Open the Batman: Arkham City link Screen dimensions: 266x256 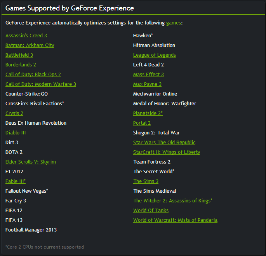coord(30,45)
